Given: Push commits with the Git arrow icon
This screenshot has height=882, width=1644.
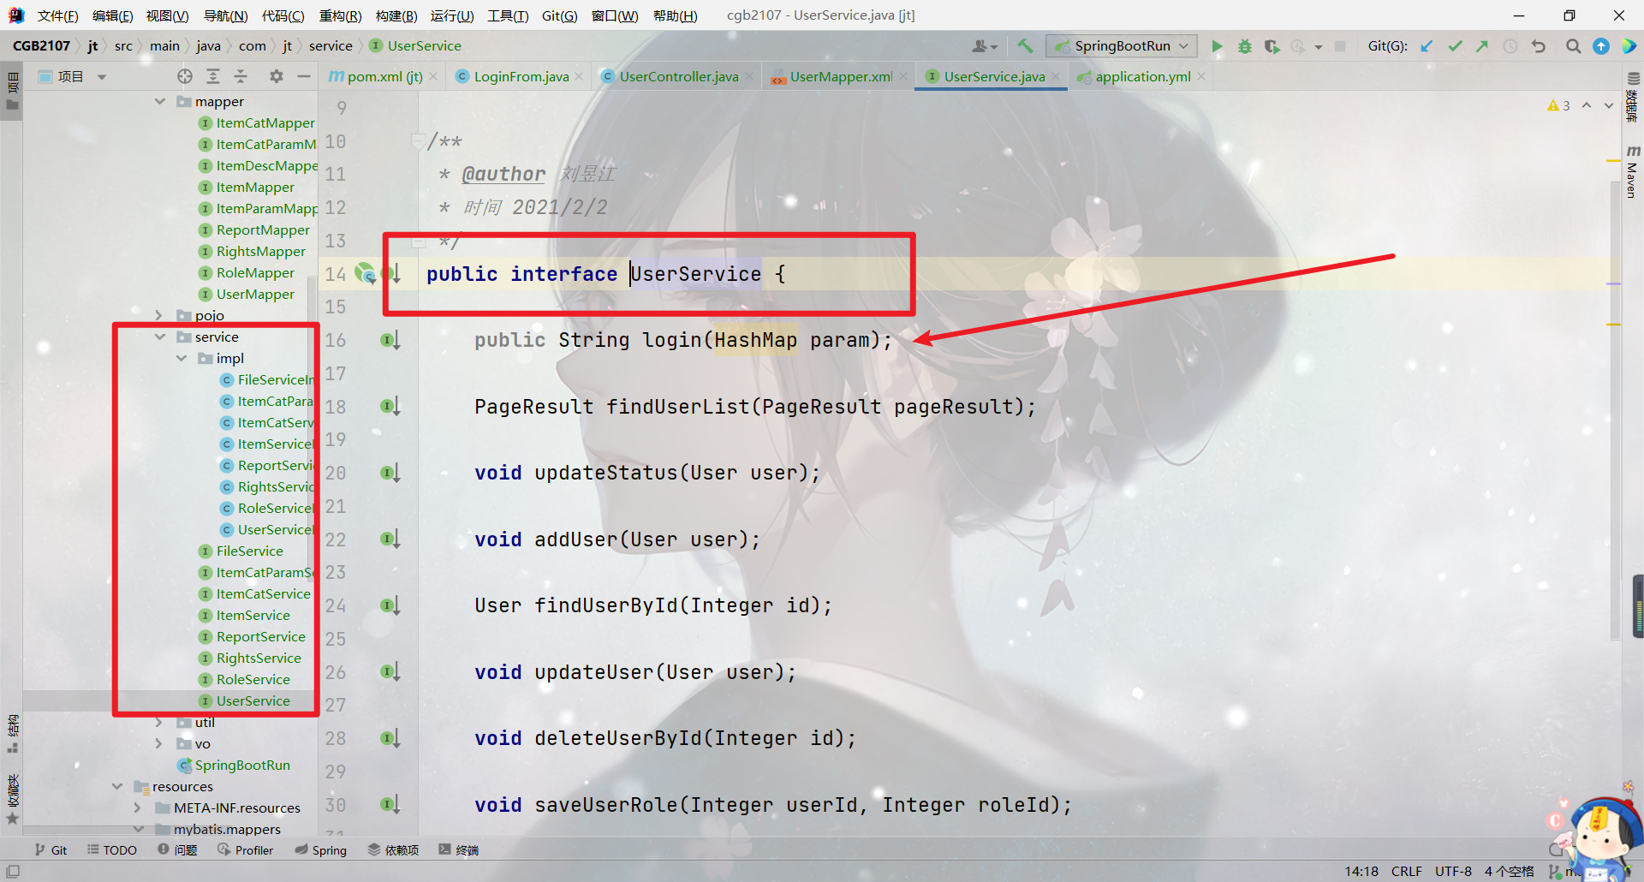Looking at the screenshot, I should click(1482, 46).
